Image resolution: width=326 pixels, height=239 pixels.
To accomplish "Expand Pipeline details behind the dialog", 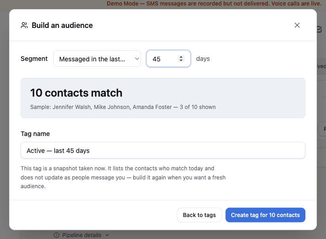I will coord(81,235).
